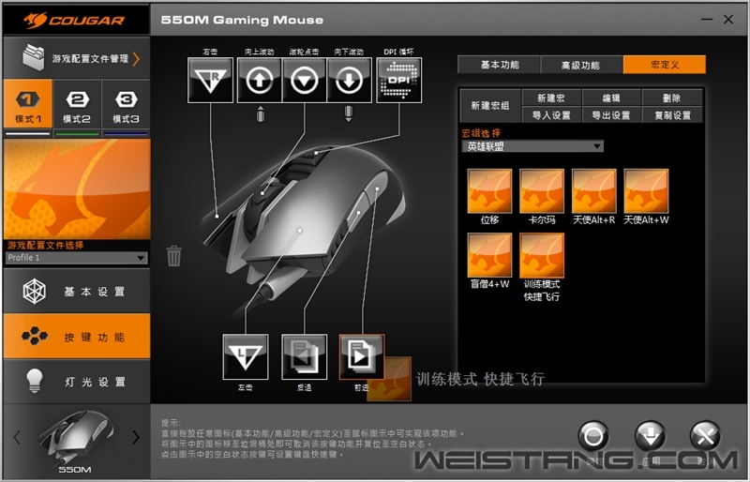This screenshot has width=750, height=482.
Task: Select the 天使Alt+W macro icon
Action: 646,191
